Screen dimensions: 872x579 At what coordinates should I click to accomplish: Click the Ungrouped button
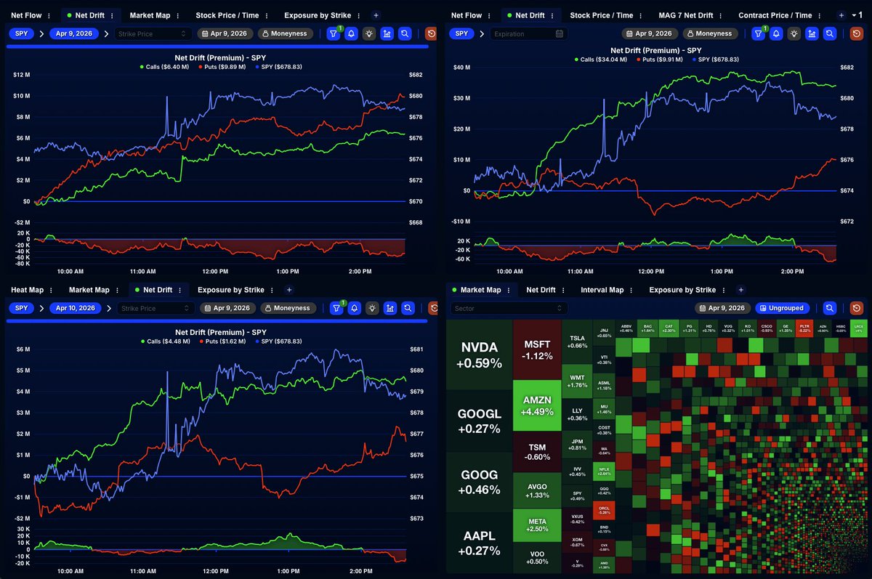783,307
